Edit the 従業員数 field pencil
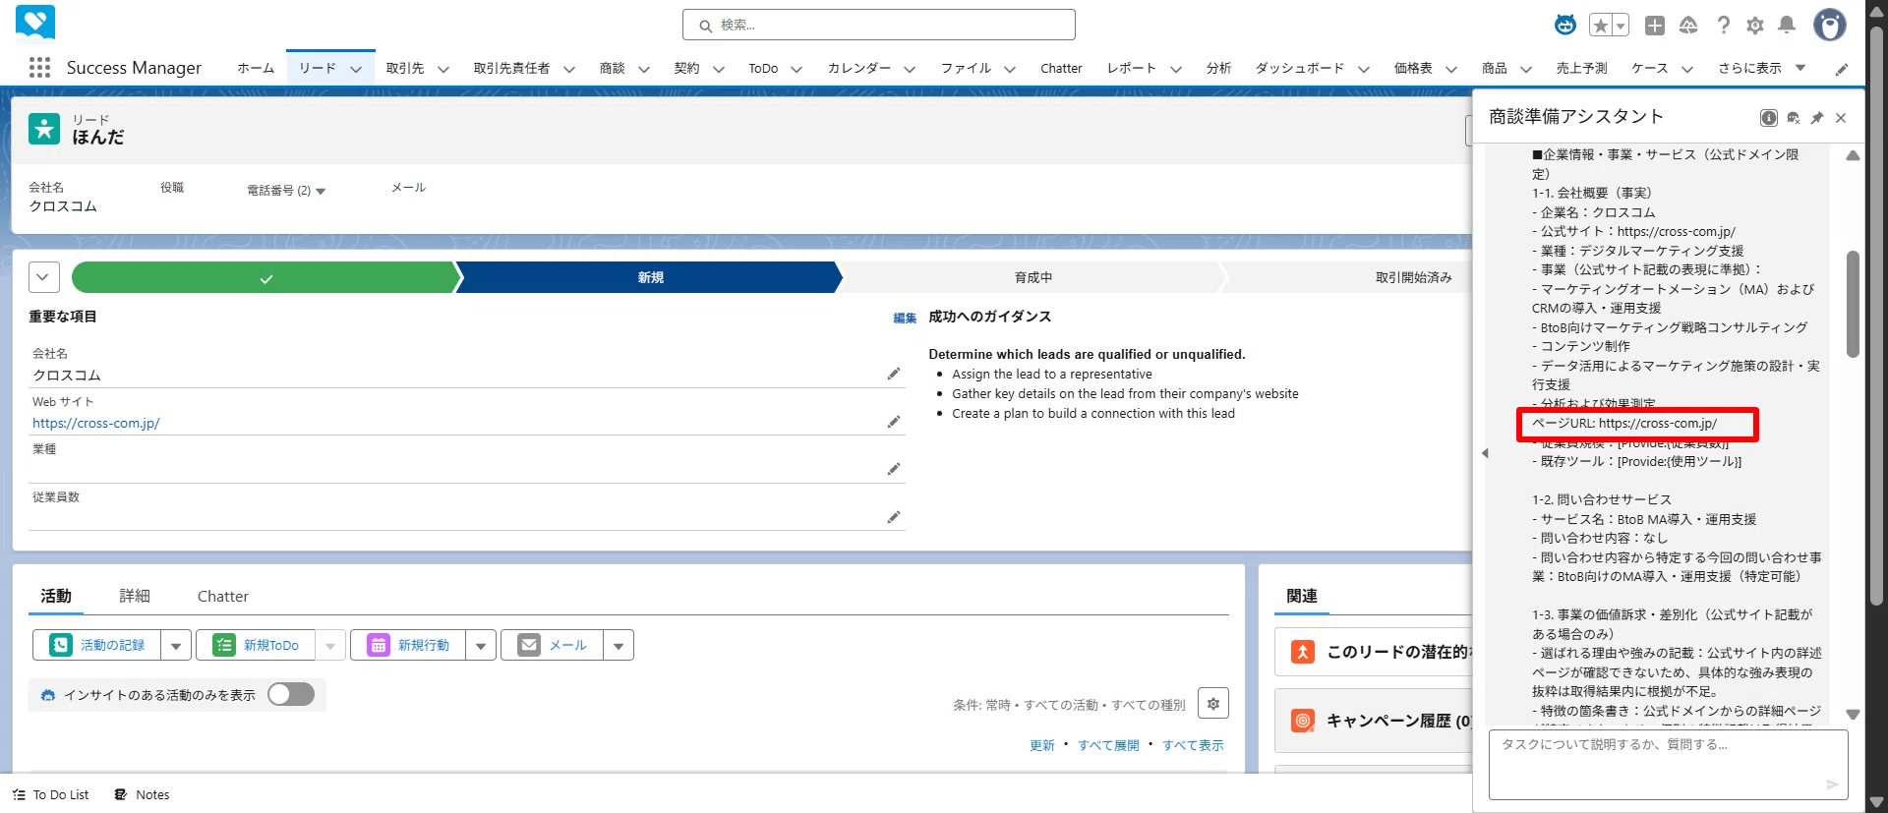This screenshot has height=813, width=1888. click(x=894, y=517)
